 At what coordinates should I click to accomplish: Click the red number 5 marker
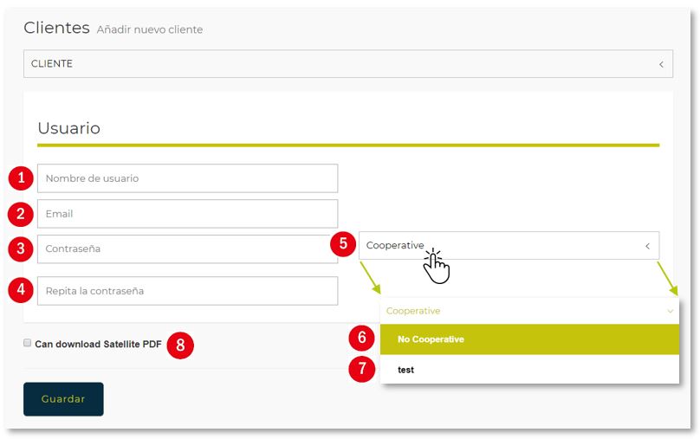[x=343, y=244]
